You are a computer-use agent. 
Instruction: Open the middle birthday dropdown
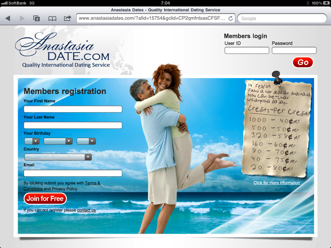tap(58, 141)
